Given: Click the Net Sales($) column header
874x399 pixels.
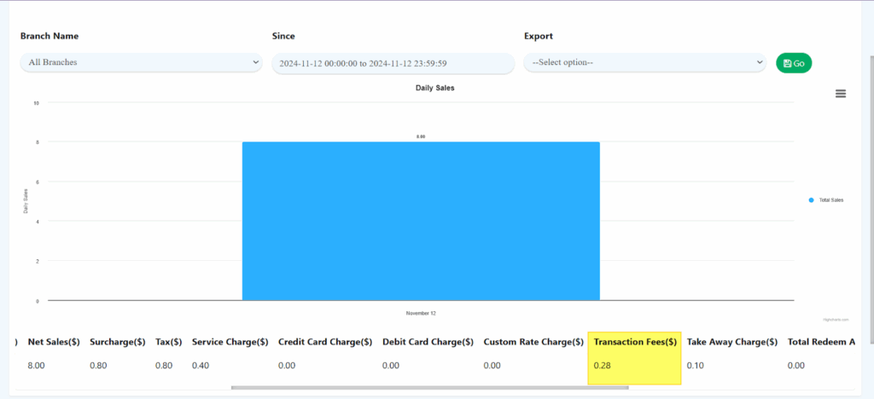Looking at the screenshot, I should (54, 342).
